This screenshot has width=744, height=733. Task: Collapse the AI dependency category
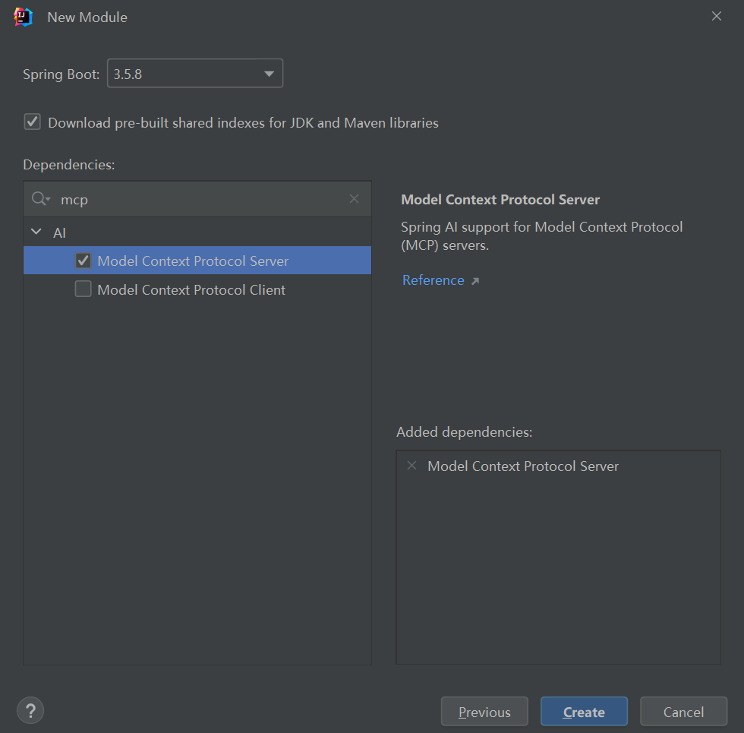pos(35,232)
